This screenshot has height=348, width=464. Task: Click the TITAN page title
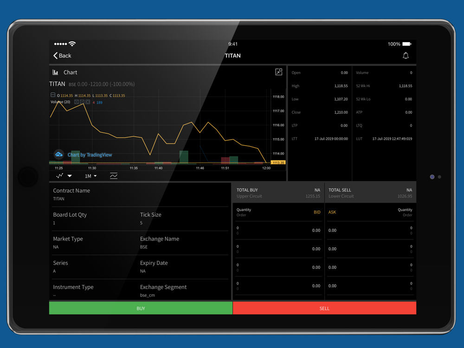click(x=232, y=56)
